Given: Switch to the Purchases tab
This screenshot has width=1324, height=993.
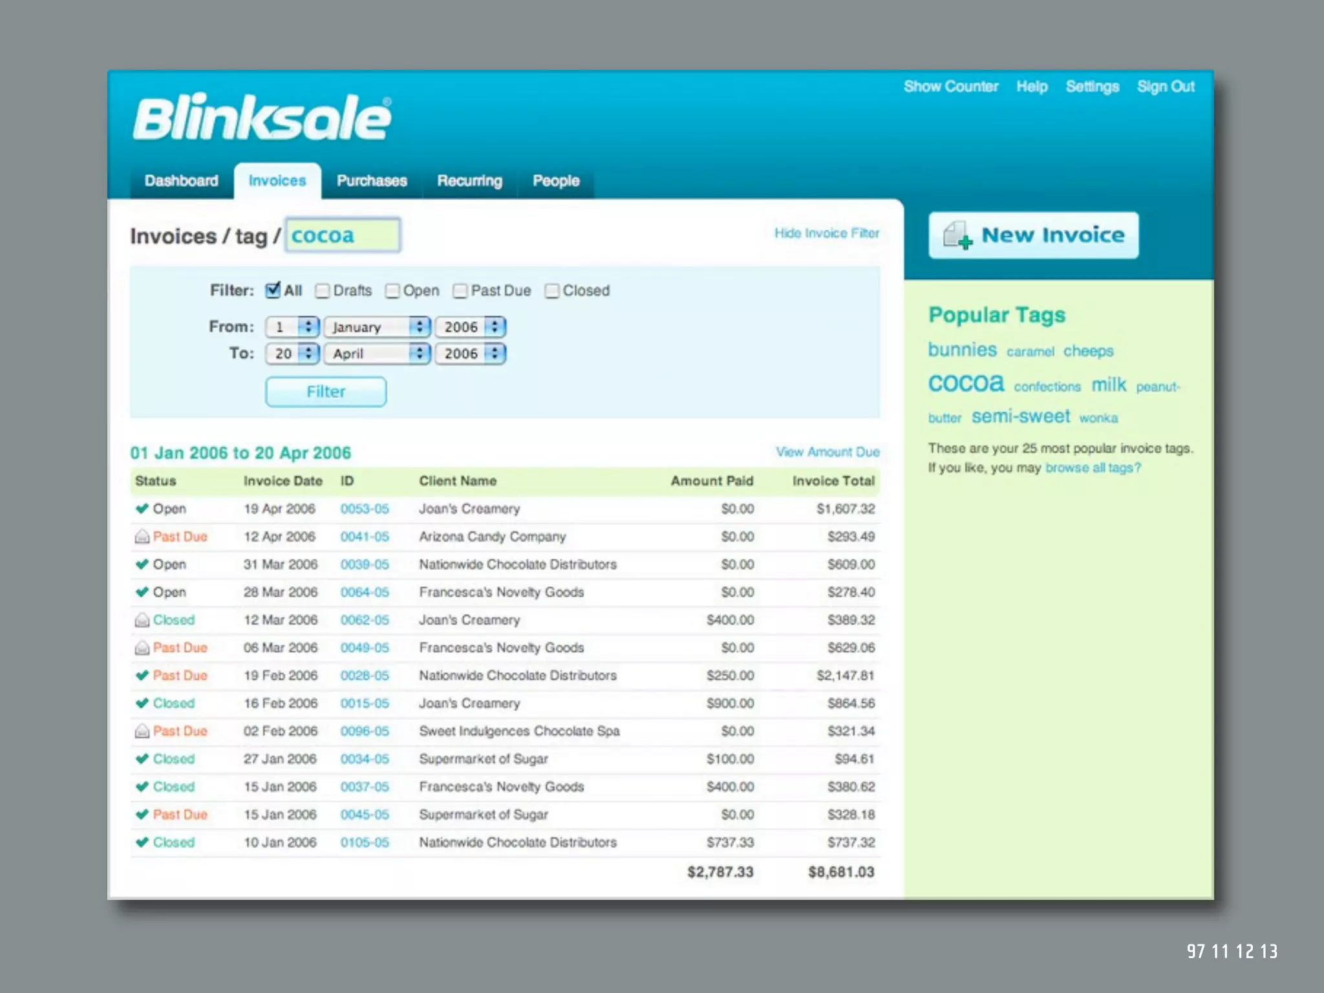Looking at the screenshot, I should click(x=372, y=181).
